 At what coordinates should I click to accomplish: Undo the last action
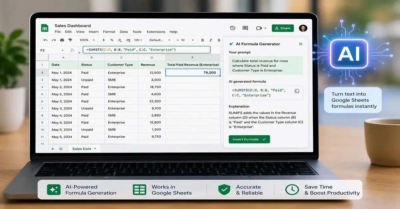point(46,40)
